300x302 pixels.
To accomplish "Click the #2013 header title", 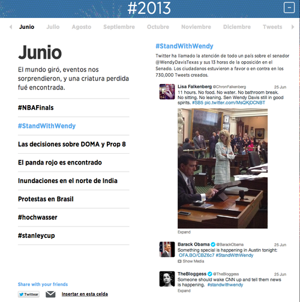I will (149, 8).
